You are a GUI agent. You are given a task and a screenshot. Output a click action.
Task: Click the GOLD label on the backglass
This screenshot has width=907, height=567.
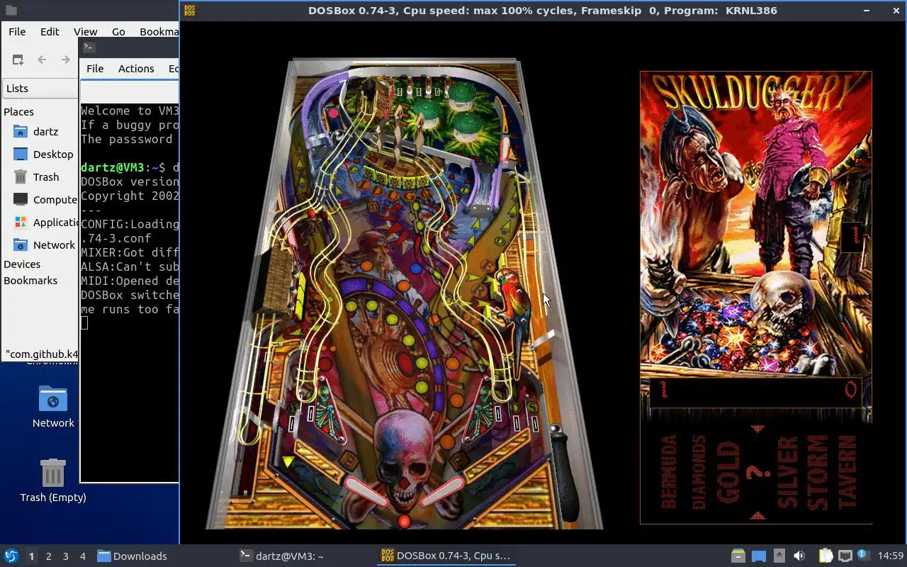(729, 472)
